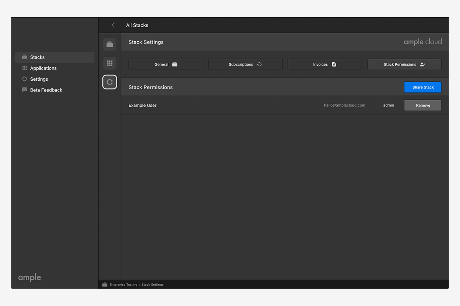Go back with the chevron arrow

coord(113,25)
